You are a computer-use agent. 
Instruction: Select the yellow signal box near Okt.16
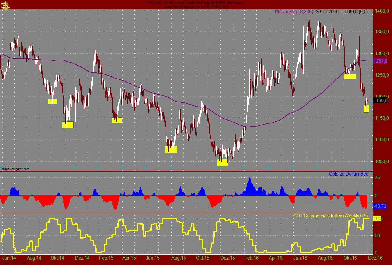pyautogui.click(x=350, y=76)
